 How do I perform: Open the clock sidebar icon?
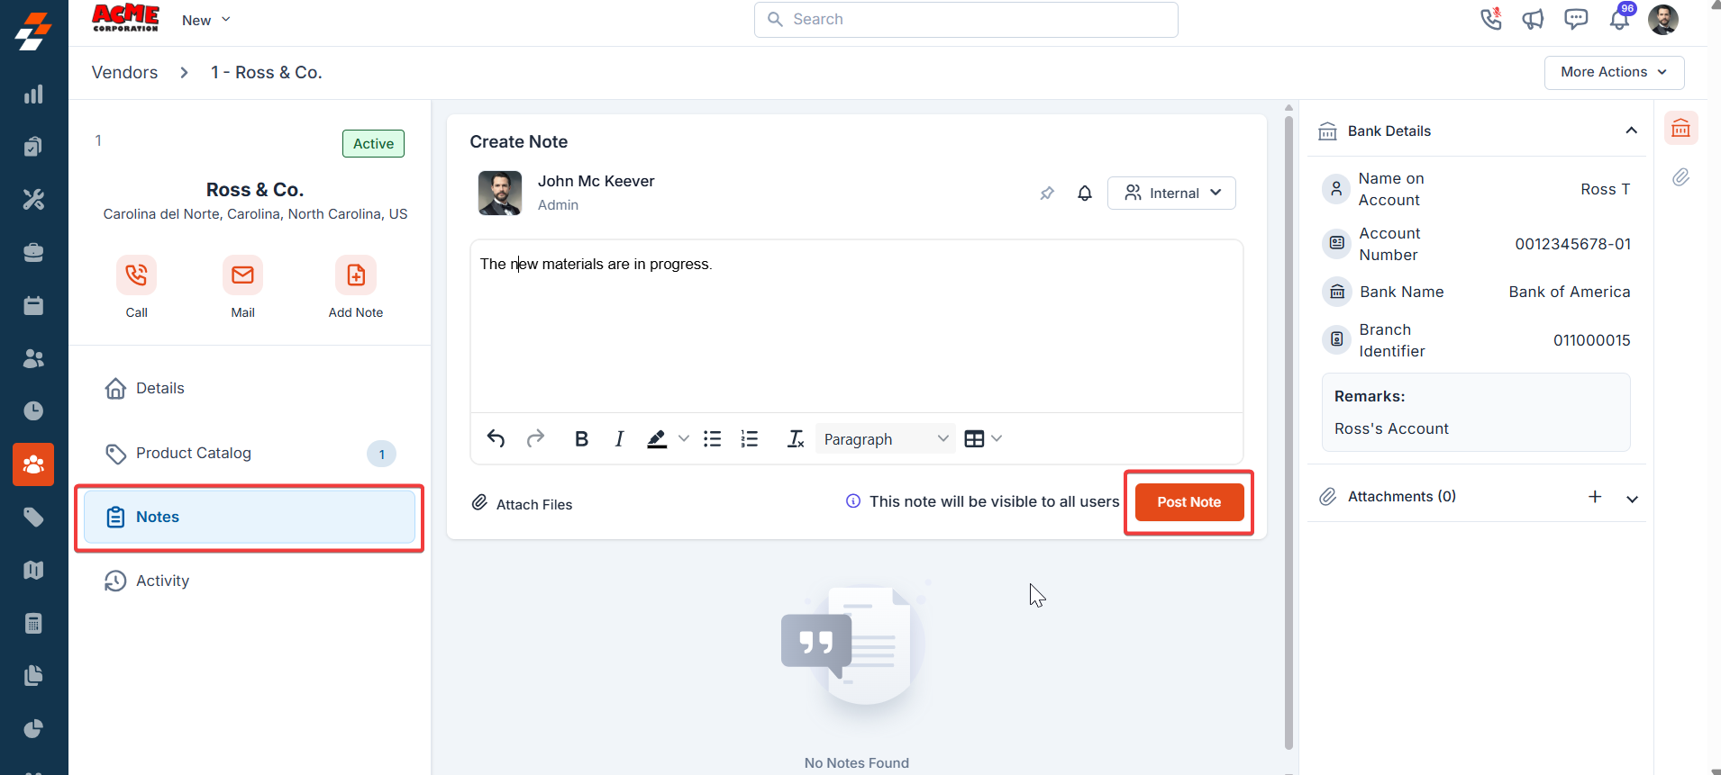33,411
